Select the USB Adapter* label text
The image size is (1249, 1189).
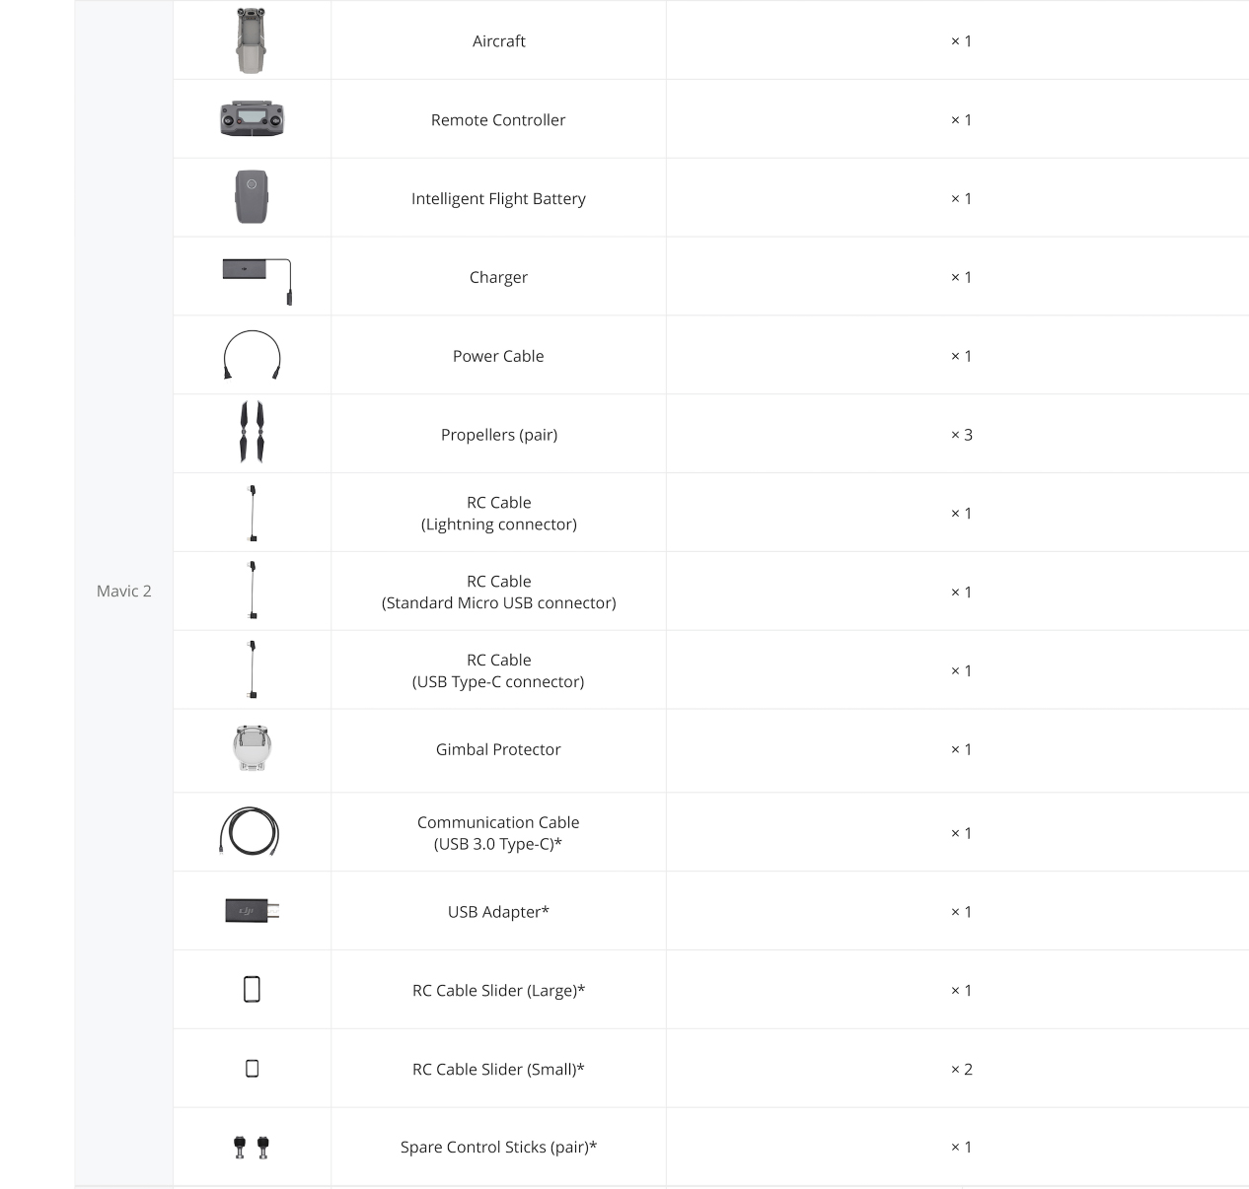point(498,912)
